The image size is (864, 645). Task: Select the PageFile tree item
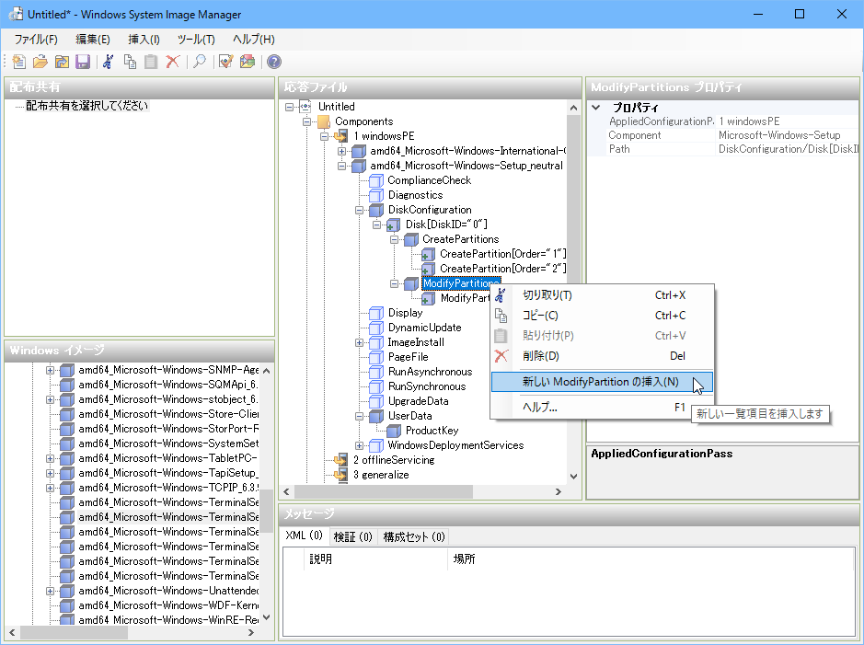click(x=408, y=357)
